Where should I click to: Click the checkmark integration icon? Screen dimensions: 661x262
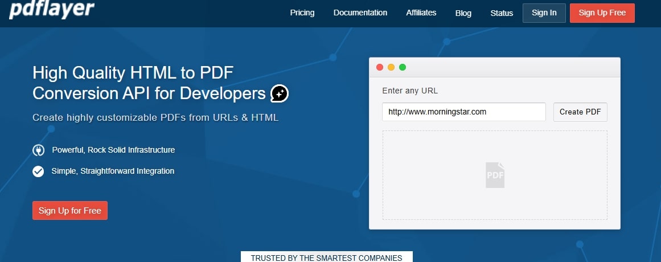[x=38, y=171]
